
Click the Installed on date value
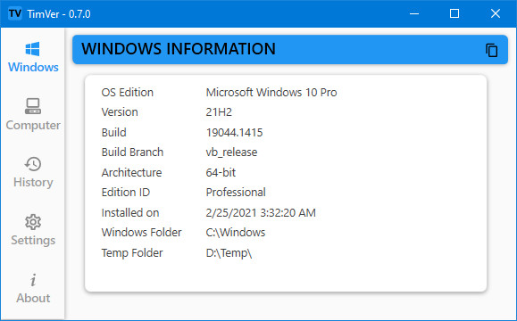[261, 213]
